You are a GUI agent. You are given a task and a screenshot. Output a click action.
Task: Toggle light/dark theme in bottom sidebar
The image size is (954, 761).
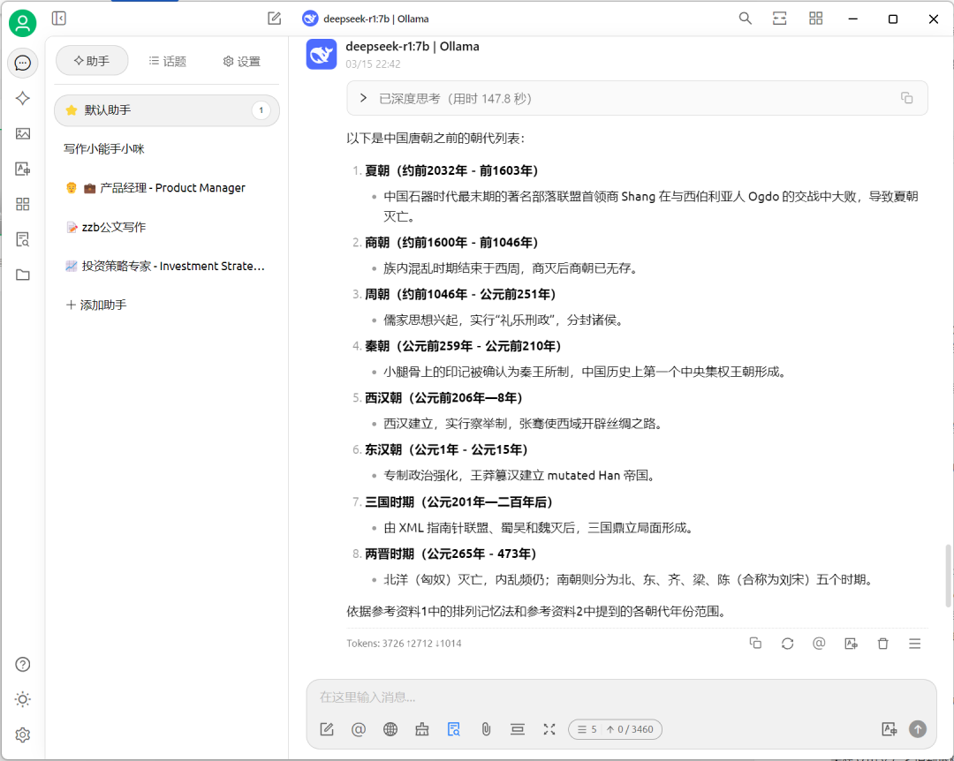[x=22, y=699]
